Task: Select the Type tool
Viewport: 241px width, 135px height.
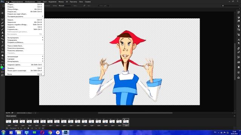Action: pos(2,42)
